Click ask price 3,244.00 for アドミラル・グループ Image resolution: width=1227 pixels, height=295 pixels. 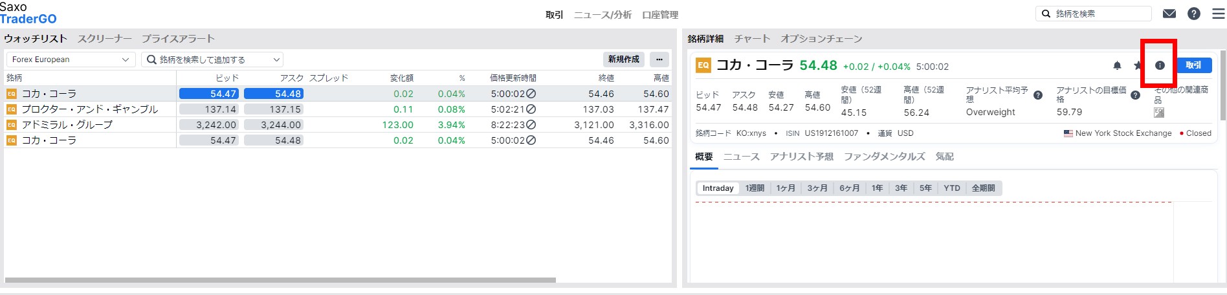[274, 125]
